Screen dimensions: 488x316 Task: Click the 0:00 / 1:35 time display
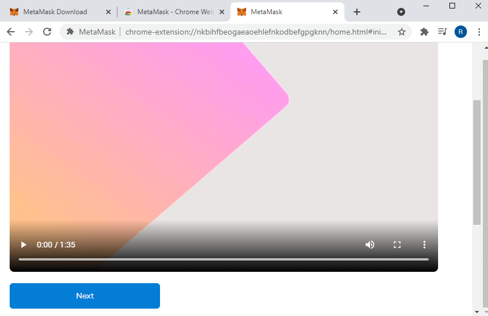tap(56, 245)
